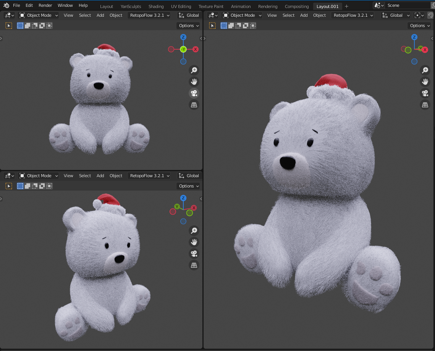435x351 pixels.
Task: Click pan hand icon in top-left viewport
Action: pyautogui.click(x=194, y=82)
